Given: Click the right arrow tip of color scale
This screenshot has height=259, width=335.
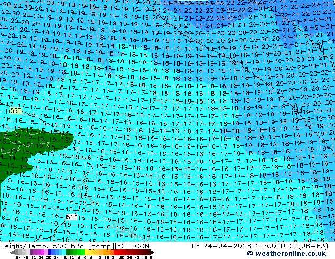Looking at the screenshot, I should (153, 253).
